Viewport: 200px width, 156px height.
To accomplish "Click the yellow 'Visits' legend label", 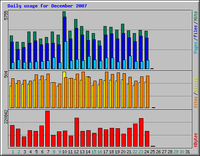I will [196, 85].
